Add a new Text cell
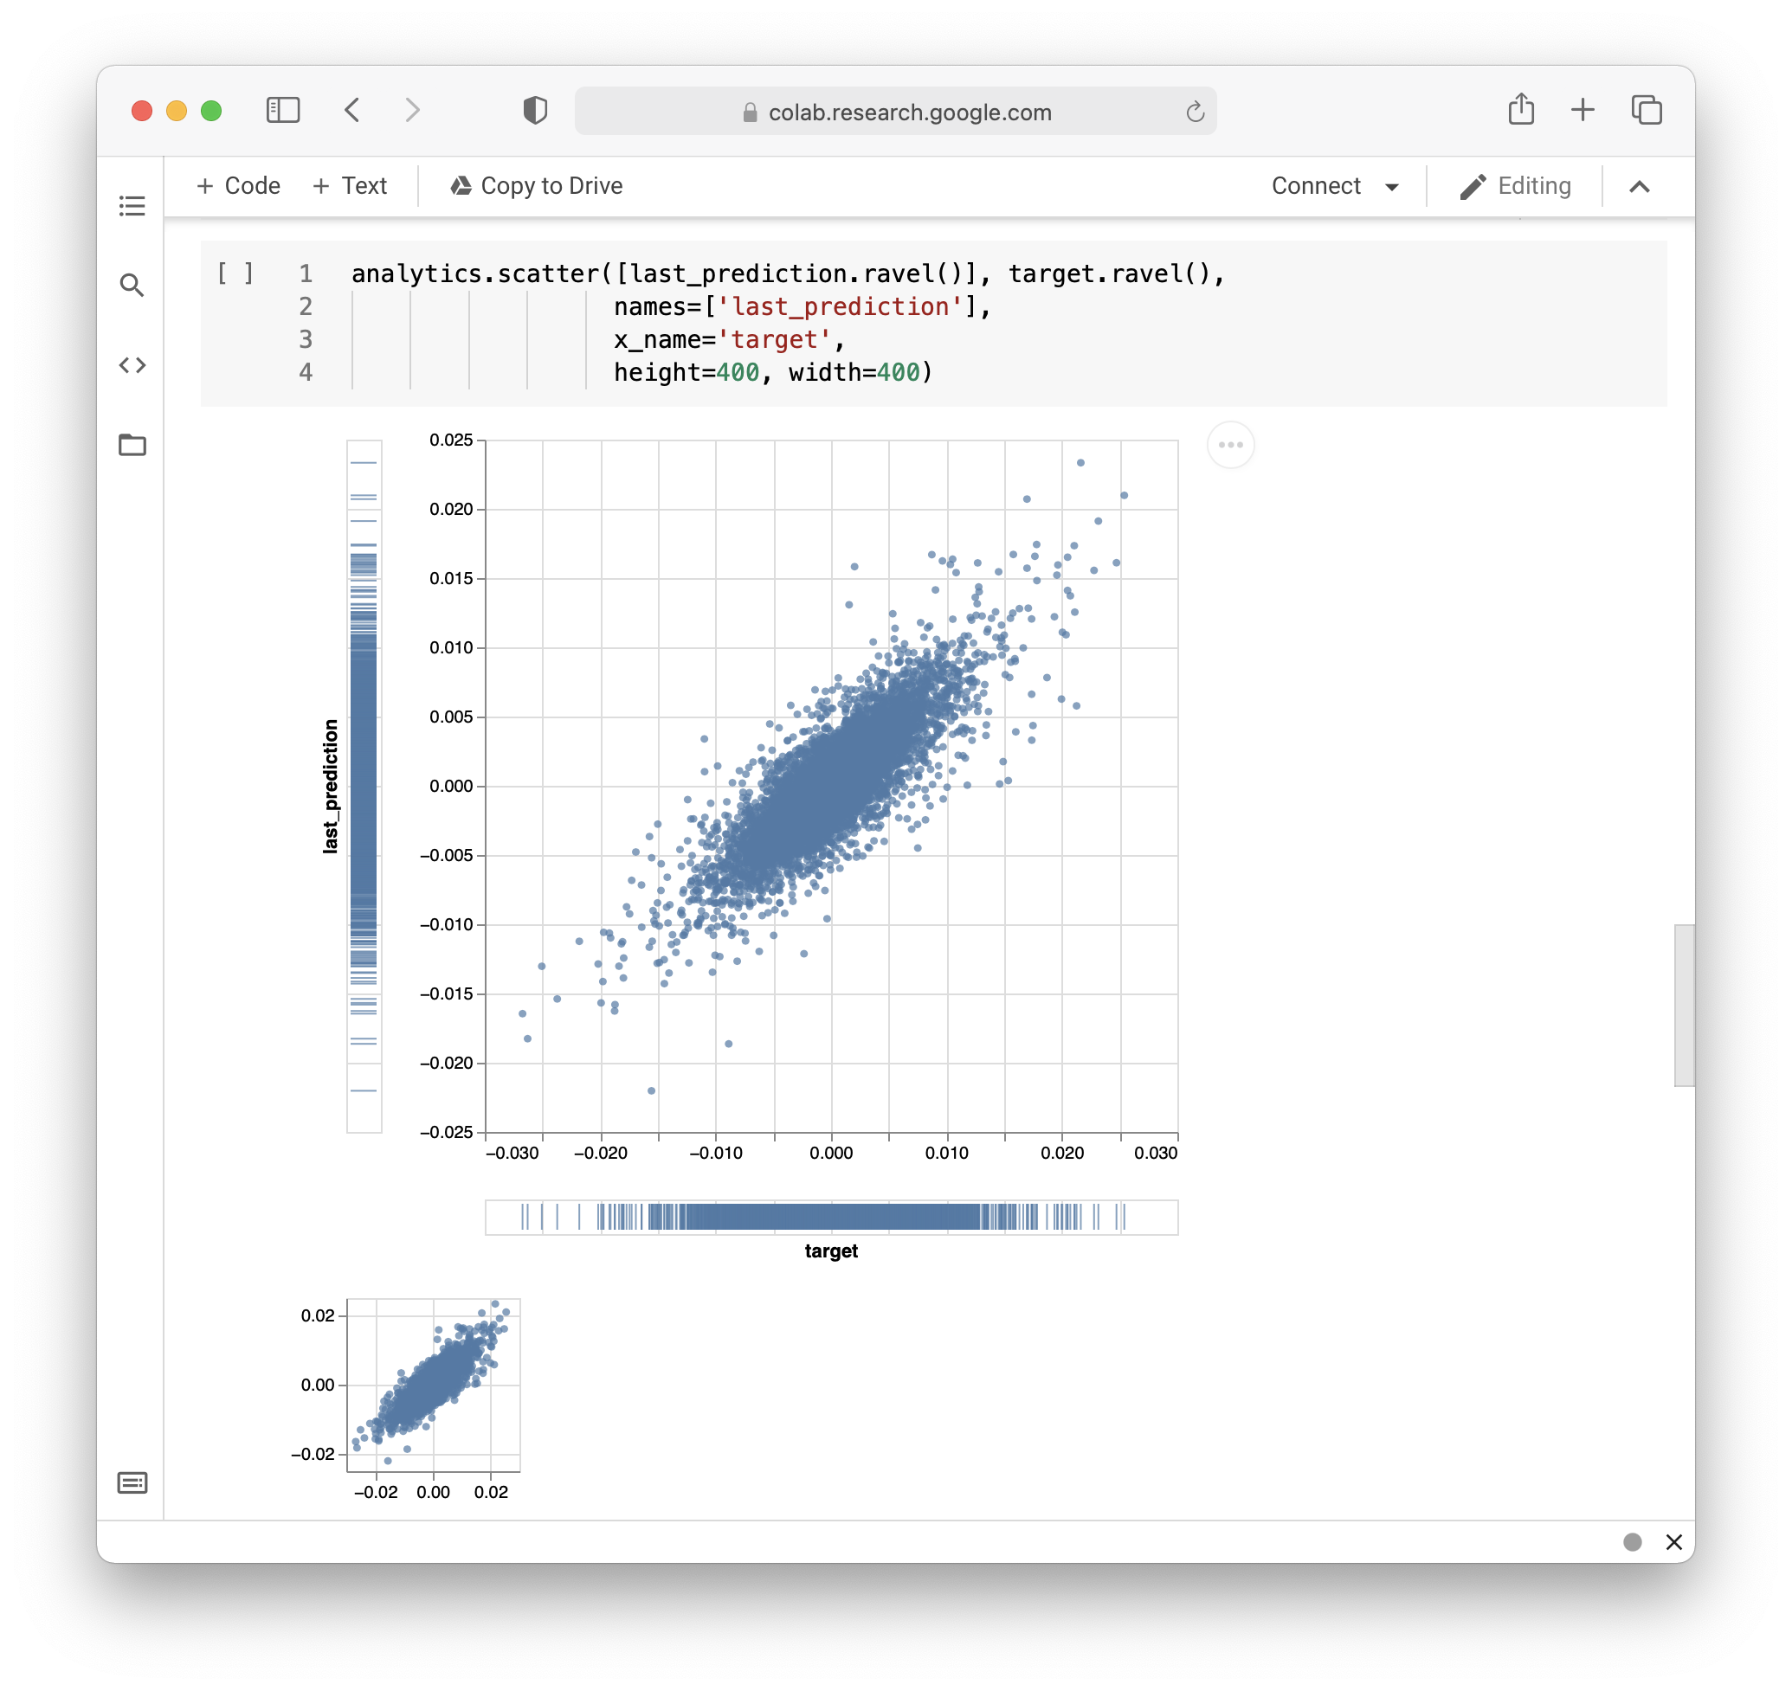Image resolution: width=1792 pixels, height=1691 pixels. click(350, 185)
